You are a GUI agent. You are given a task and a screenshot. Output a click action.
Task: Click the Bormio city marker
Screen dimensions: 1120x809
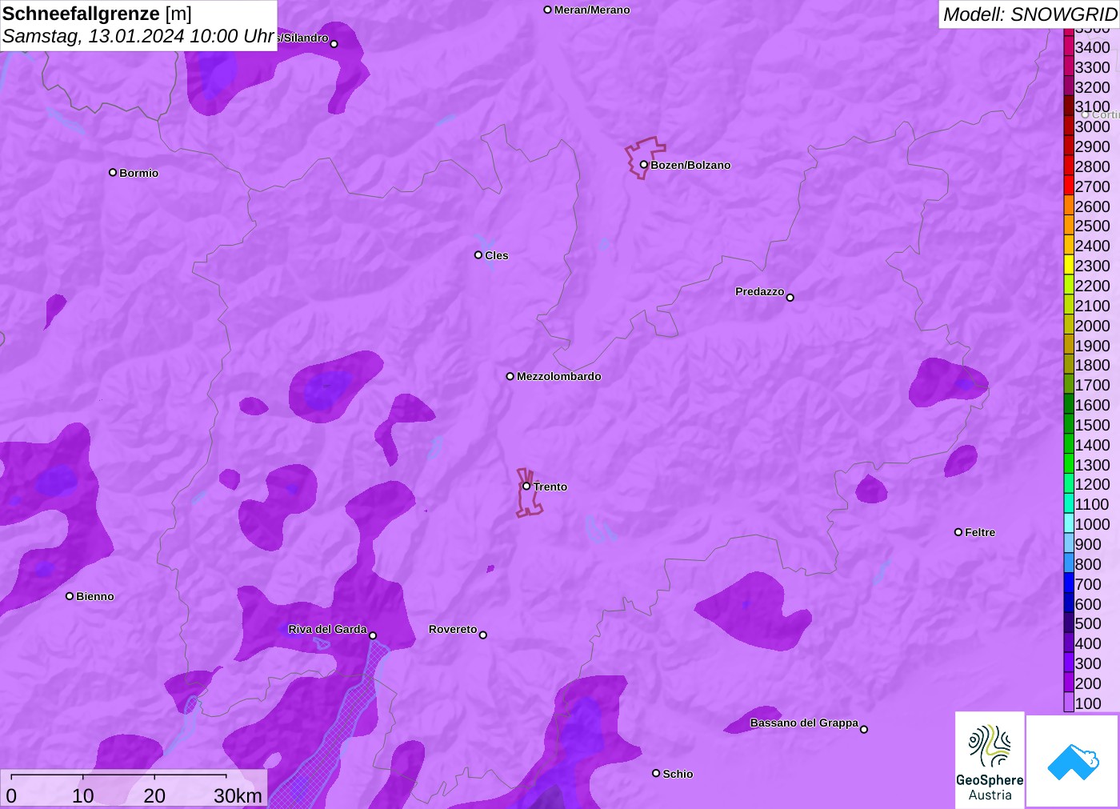[113, 172]
